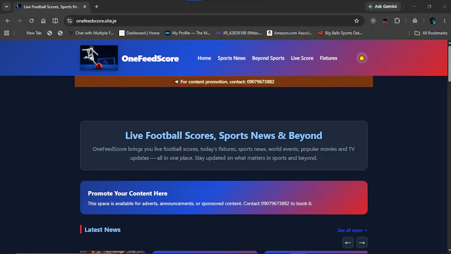Click the Ask Gemini button

coord(383,6)
